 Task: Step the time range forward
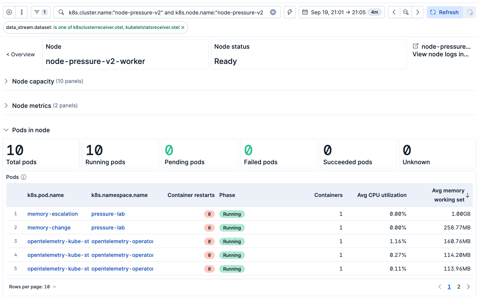click(x=418, y=12)
